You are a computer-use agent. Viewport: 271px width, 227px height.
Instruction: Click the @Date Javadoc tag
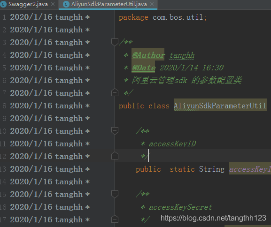143,68
